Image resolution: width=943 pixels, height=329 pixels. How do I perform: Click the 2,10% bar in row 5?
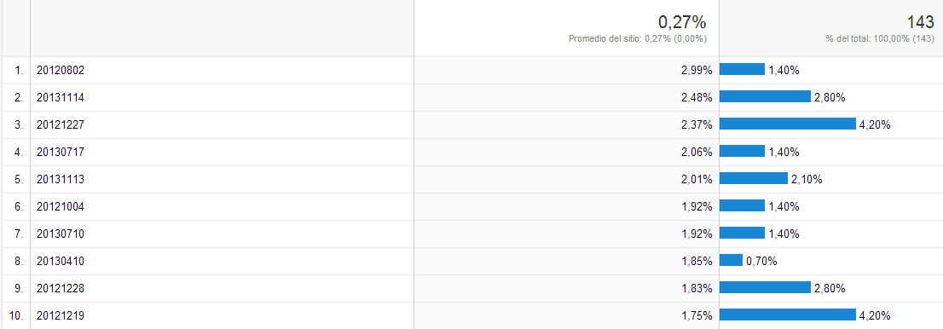pyautogui.click(x=754, y=178)
